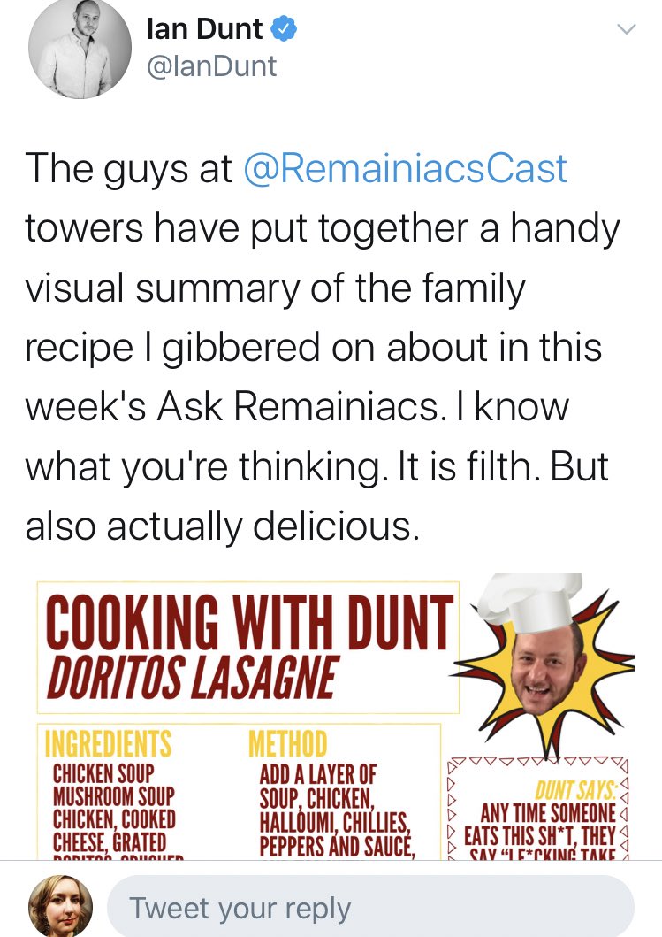Tap the also actually delicious text line
This screenshot has height=937, width=662.
[x=222, y=526]
